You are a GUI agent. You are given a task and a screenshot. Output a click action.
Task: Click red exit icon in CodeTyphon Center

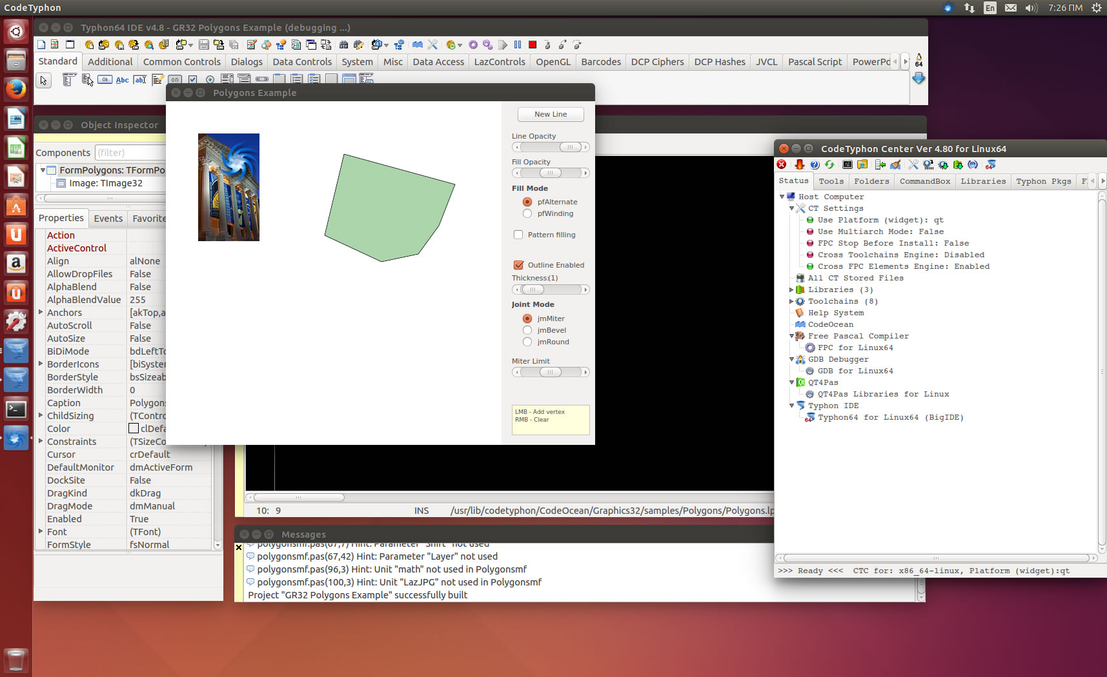[781, 164]
